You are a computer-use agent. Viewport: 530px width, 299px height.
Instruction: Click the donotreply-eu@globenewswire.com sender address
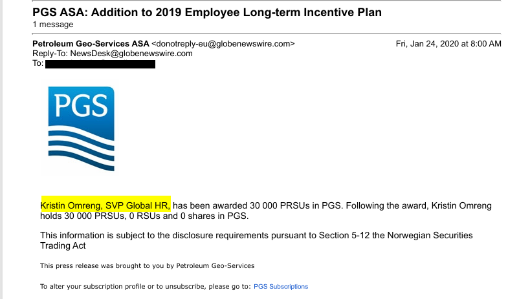(223, 44)
